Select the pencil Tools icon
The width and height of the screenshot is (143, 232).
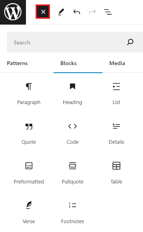[x=61, y=12]
